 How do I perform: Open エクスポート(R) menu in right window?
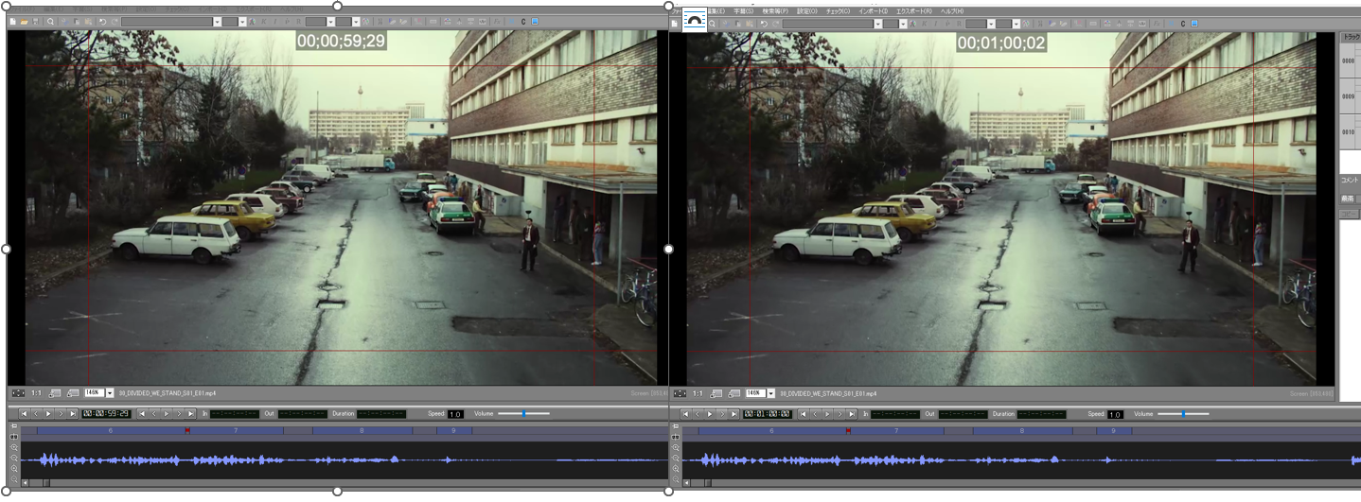pyautogui.click(x=913, y=11)
